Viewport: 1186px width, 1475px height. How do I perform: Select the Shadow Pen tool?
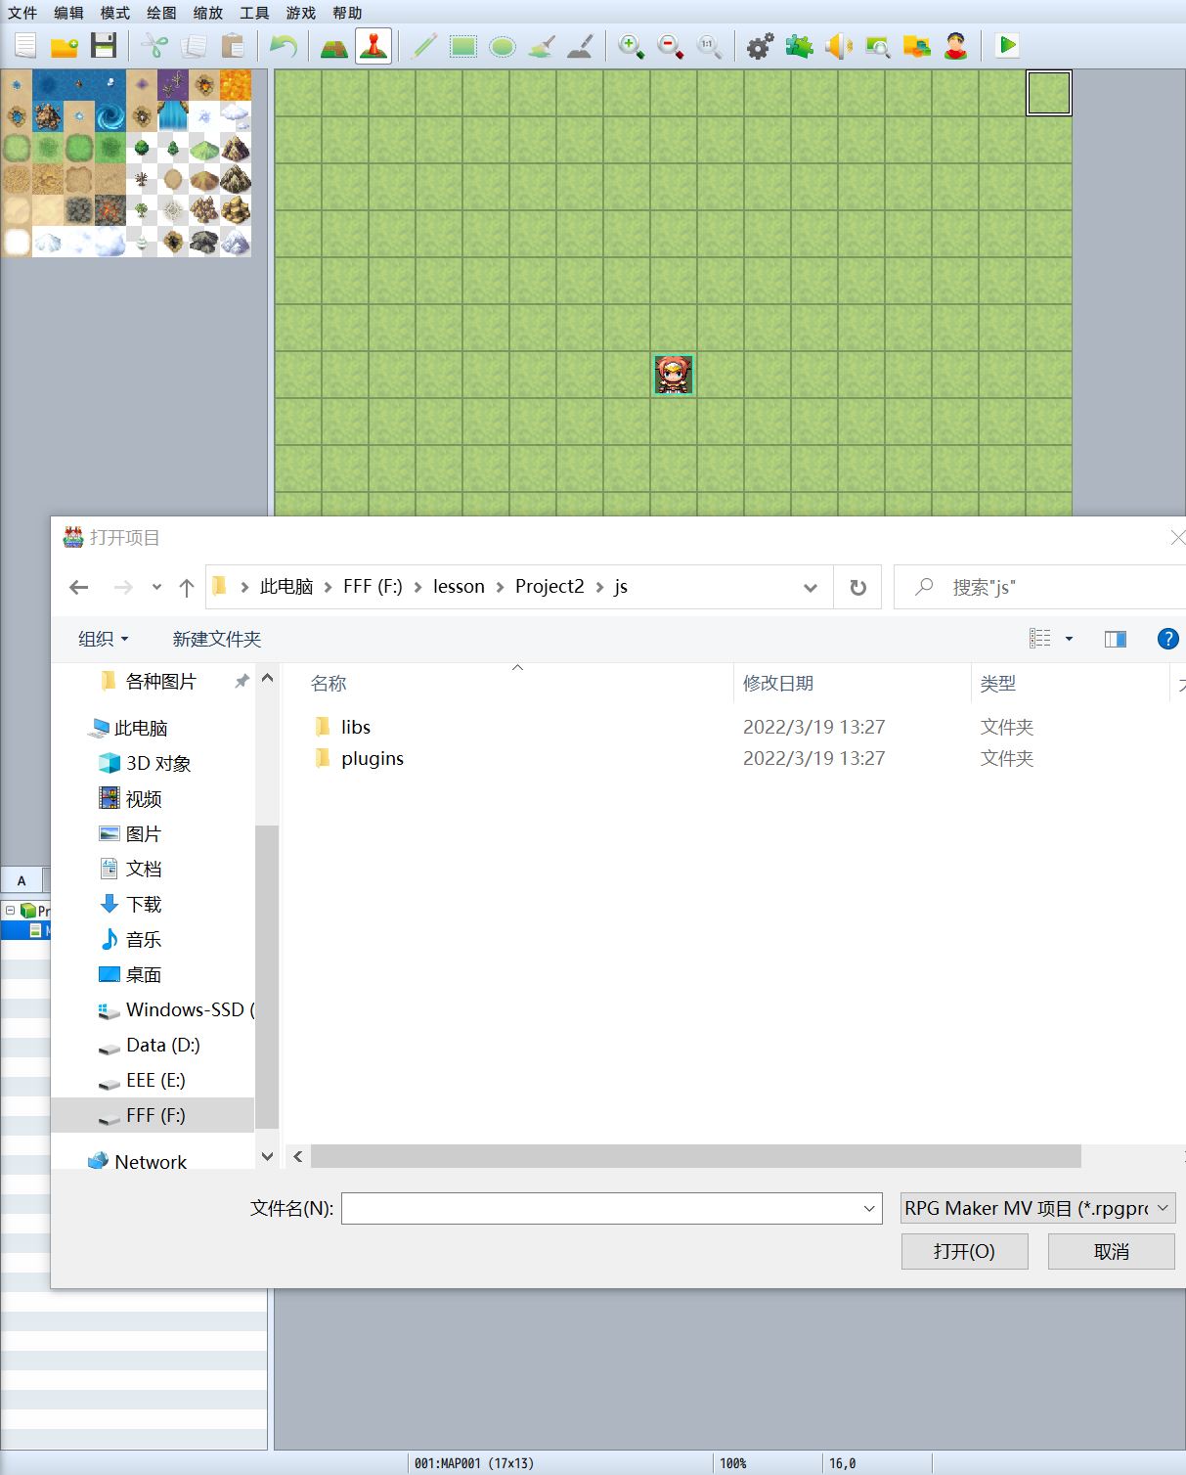click(581, 46)
